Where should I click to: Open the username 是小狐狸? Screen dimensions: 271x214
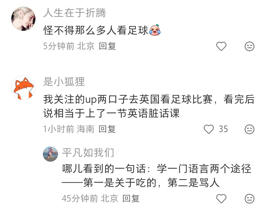[64, 82]
